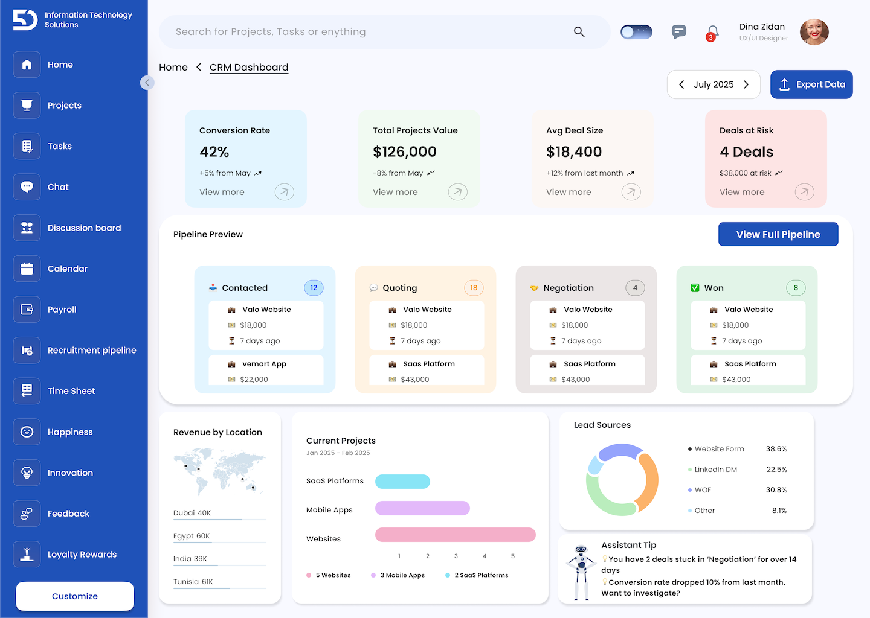The height and width of the screenshot is (618, 870).
Task: Select Discussion board from sidebar menu
Action: (84, 228)
